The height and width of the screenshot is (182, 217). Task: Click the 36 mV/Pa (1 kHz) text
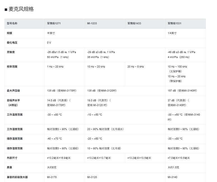tap(98, 57)
